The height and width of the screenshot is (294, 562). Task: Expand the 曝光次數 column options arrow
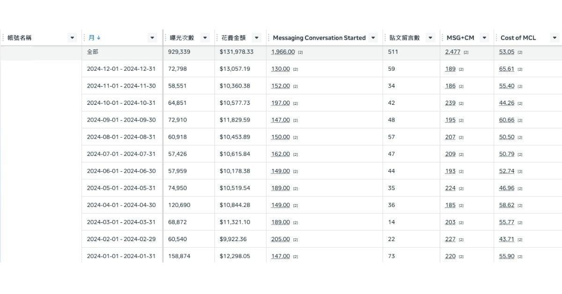(205, 38)
